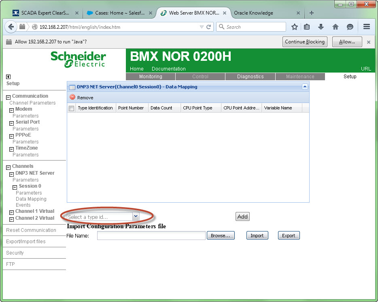
Task: Close the SCADA Expert ClearSCADA tab
Action: click(x=76, y=13)
